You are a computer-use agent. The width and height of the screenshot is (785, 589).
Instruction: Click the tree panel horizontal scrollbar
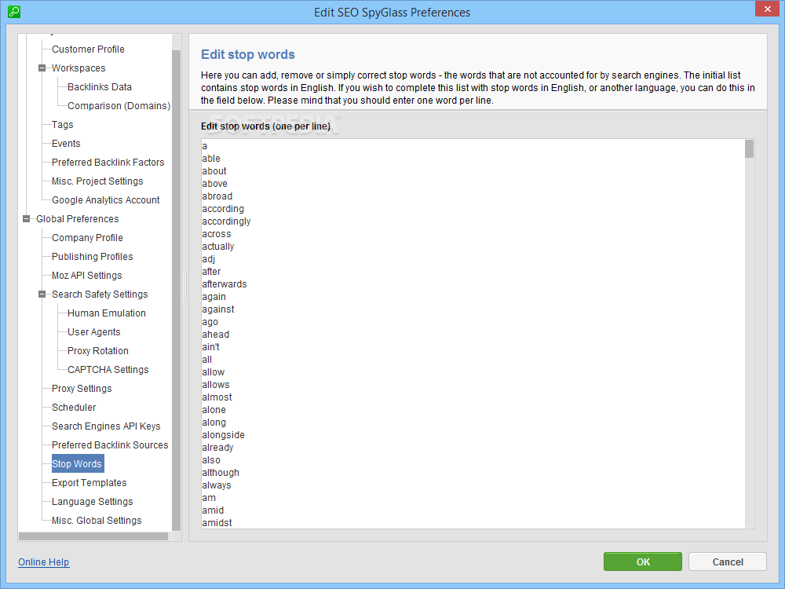pyautogui.click(x=93, y=536)
